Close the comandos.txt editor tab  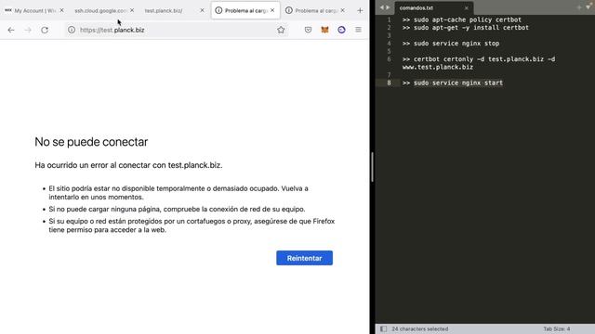(x=467, y=8)
